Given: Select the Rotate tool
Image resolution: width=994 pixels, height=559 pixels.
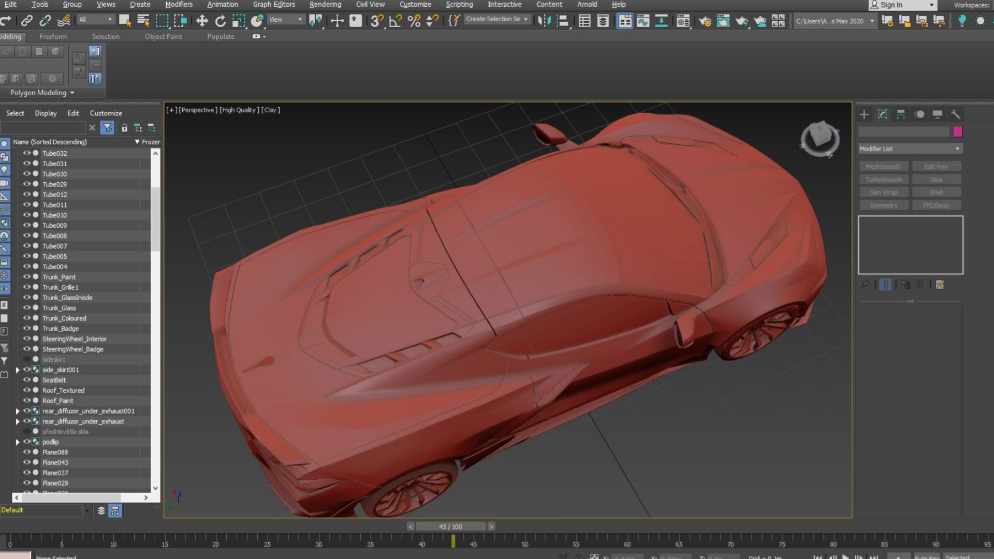Looking at the screenshot, I should (x=221, y=21).
